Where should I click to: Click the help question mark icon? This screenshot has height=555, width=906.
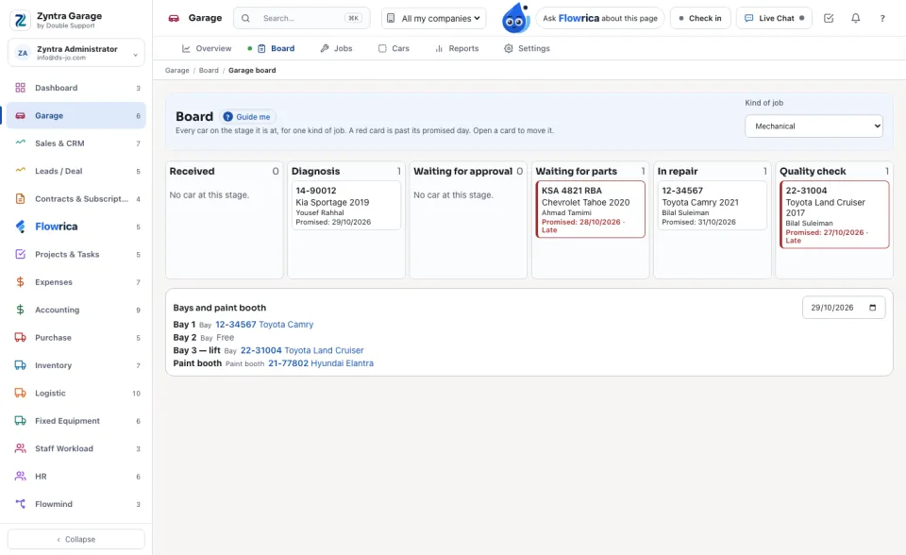click(882, 19)
